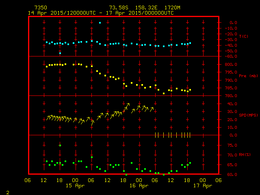Click the date range title line
260x195 pixels.
point(101,13)
